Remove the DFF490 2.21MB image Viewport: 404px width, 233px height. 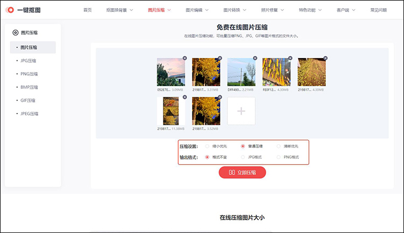[x=255, y=58]
